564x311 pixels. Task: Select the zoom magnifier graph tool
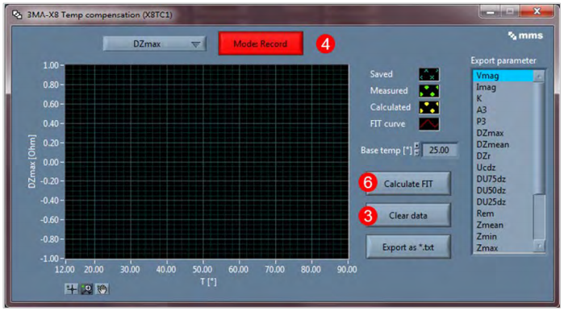[86, 289]
